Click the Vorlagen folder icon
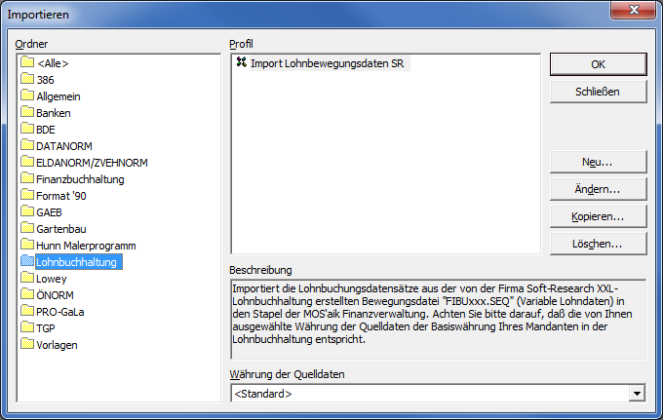Image resolution: width=663 pixels, height=420 pixels. [27, 344]
